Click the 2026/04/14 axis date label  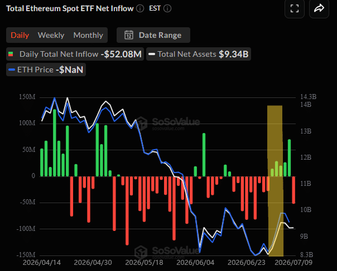pyautogui.click(x=42, y=263)
